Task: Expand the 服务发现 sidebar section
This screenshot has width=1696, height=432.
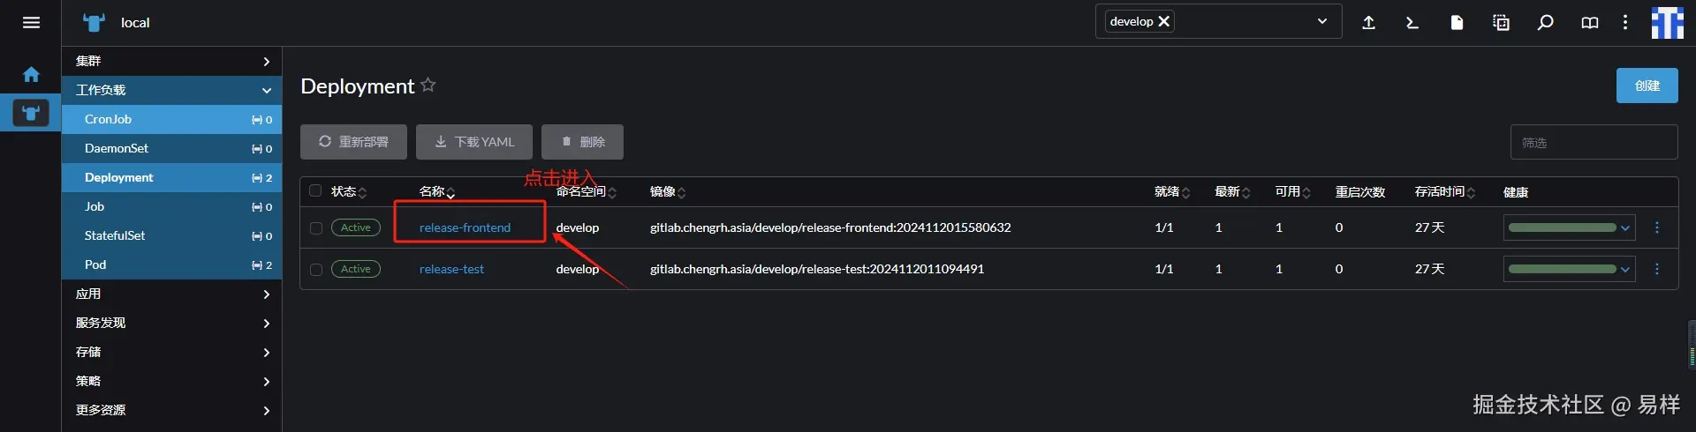Action: tap(172, 323)
